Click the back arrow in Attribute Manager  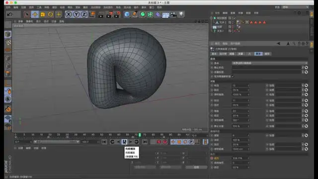pos(278,43)
